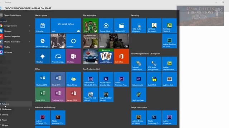Open SQL Server Management tile

(x=154, y=64)
